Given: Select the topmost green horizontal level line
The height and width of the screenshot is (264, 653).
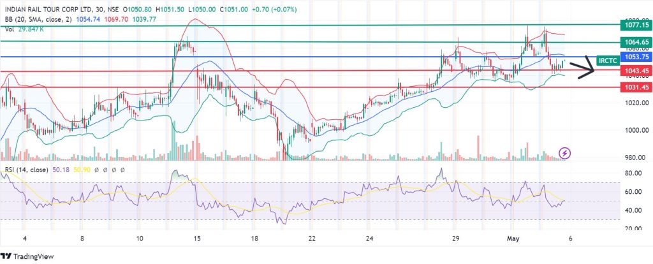Looking at the screenshot, I should coord(310,25).
